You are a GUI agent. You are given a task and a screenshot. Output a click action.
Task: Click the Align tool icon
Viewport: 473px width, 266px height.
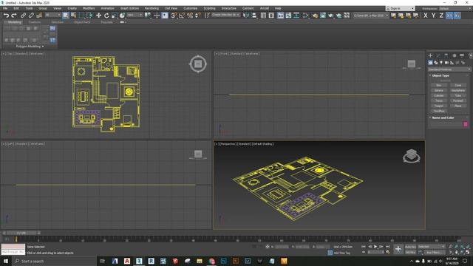pyautogui.click(x=254, y=16)
